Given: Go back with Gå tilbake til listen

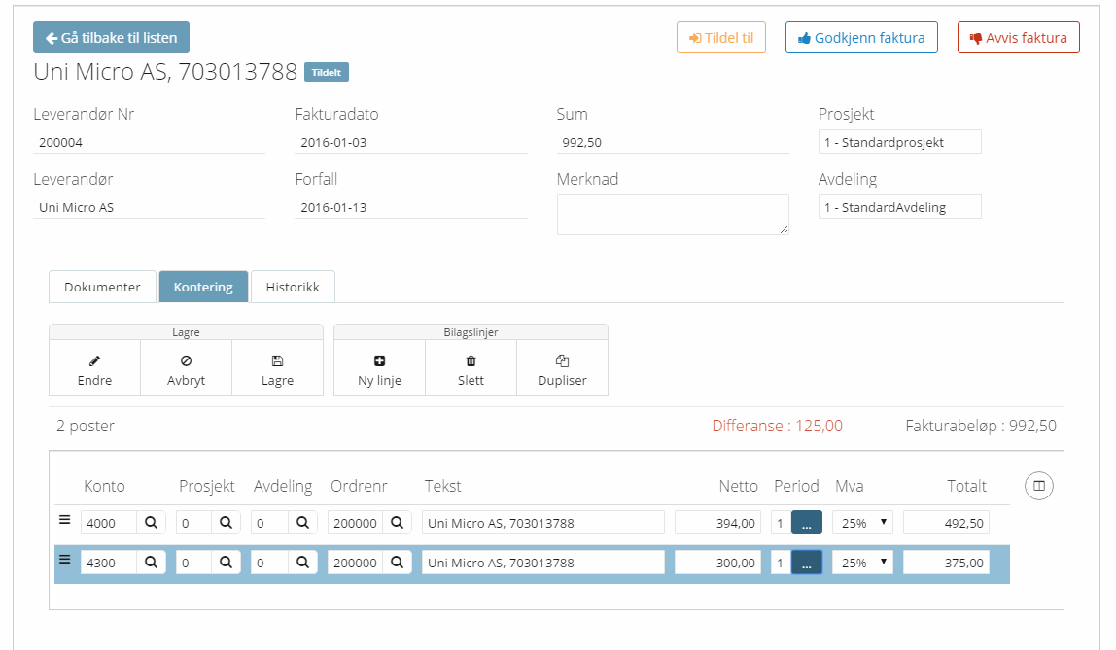Looking at the screenshot, I should [x=111, y=38].
